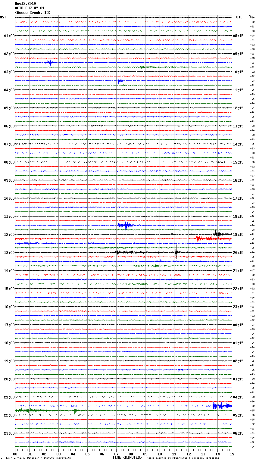
Task: Click the UTC timezone header
Action: tap(239, 17)
